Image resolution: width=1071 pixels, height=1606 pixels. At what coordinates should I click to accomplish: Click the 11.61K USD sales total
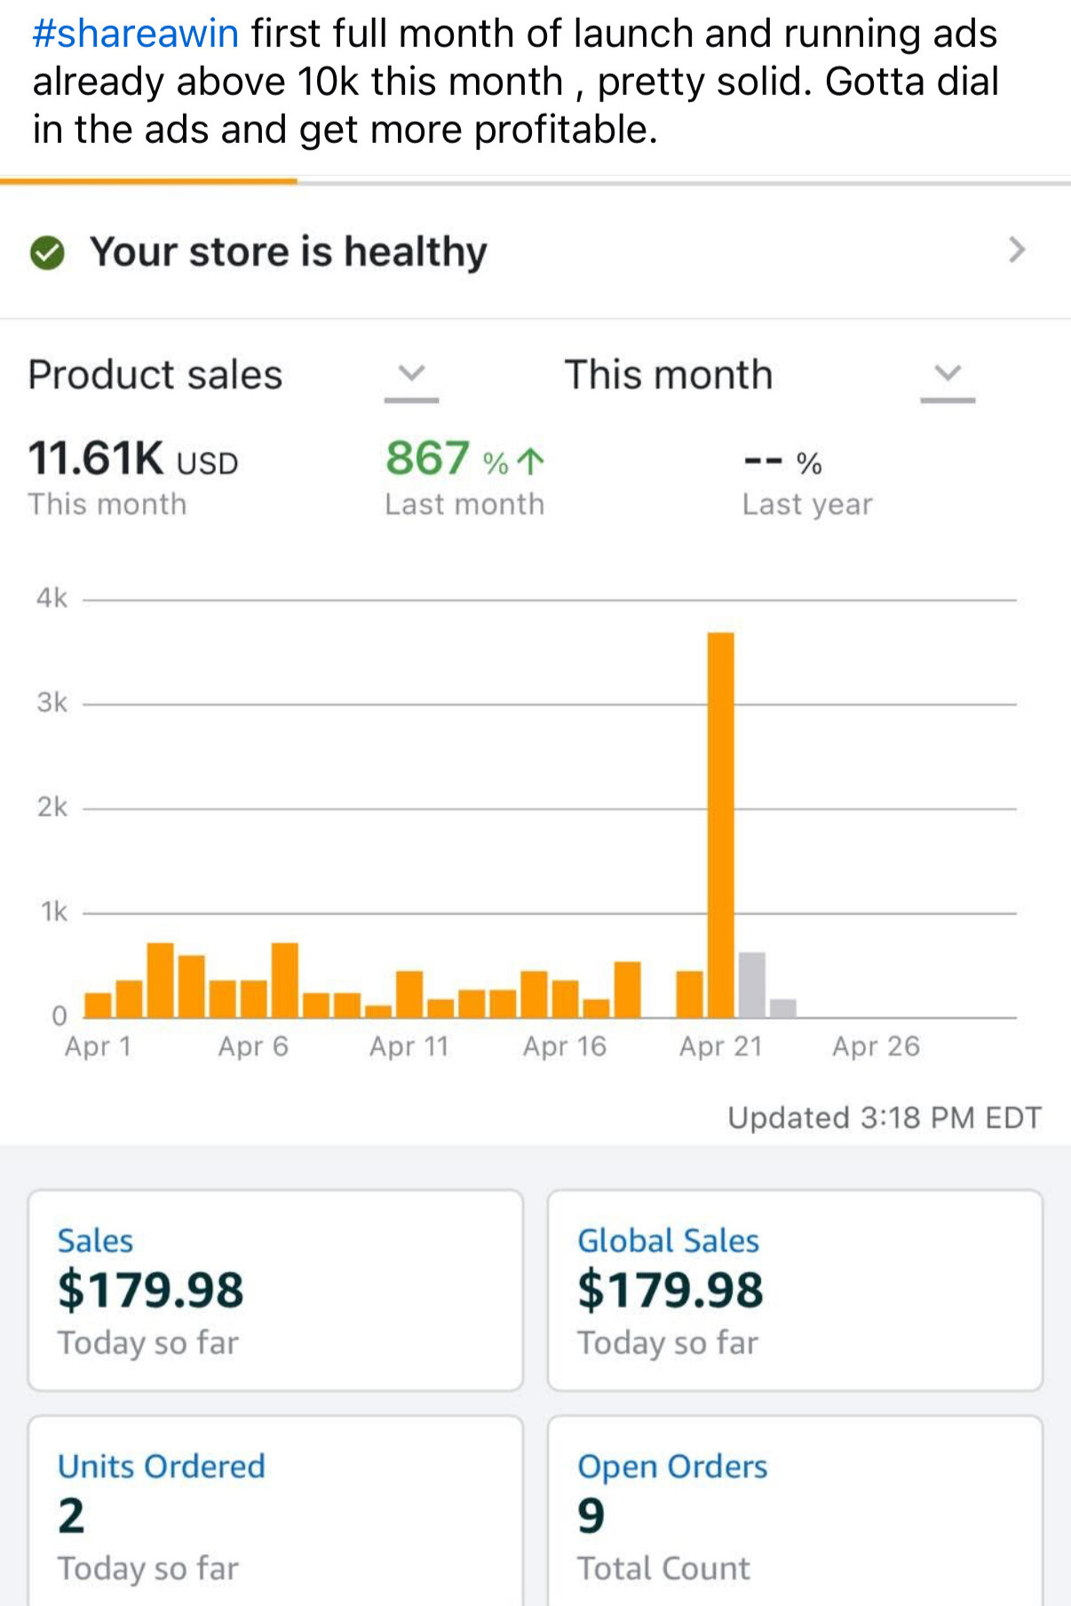click(x=133, y=459)
